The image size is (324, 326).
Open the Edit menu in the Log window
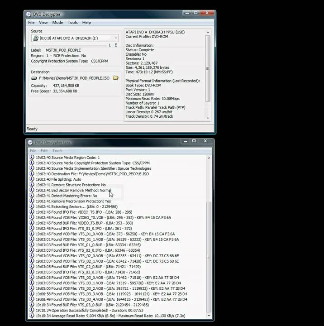click(x=44, y=150)
